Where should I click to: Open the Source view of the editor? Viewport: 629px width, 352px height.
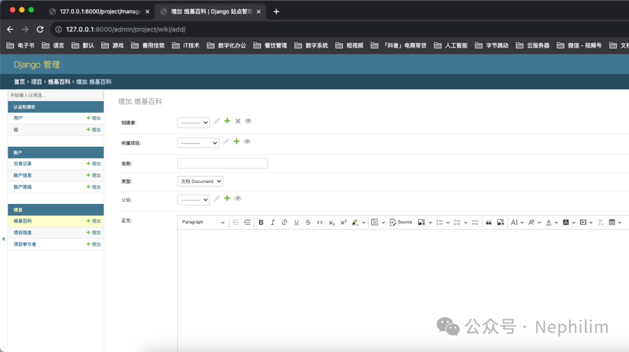(401, 222)
